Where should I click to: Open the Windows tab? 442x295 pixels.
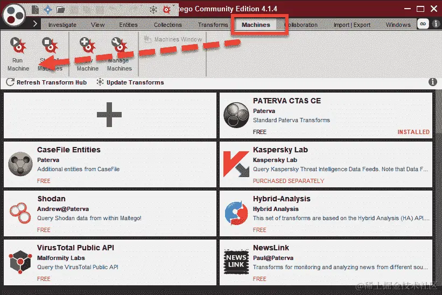398,25
